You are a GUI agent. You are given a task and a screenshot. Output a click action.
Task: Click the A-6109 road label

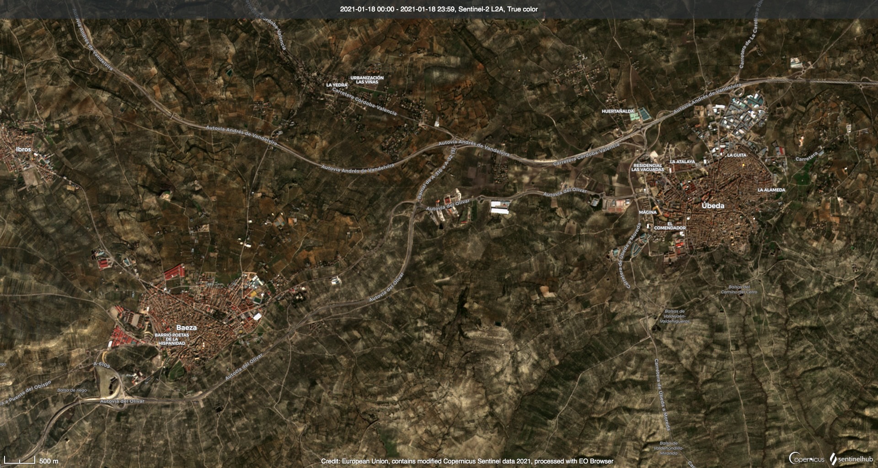pos(102,365)
